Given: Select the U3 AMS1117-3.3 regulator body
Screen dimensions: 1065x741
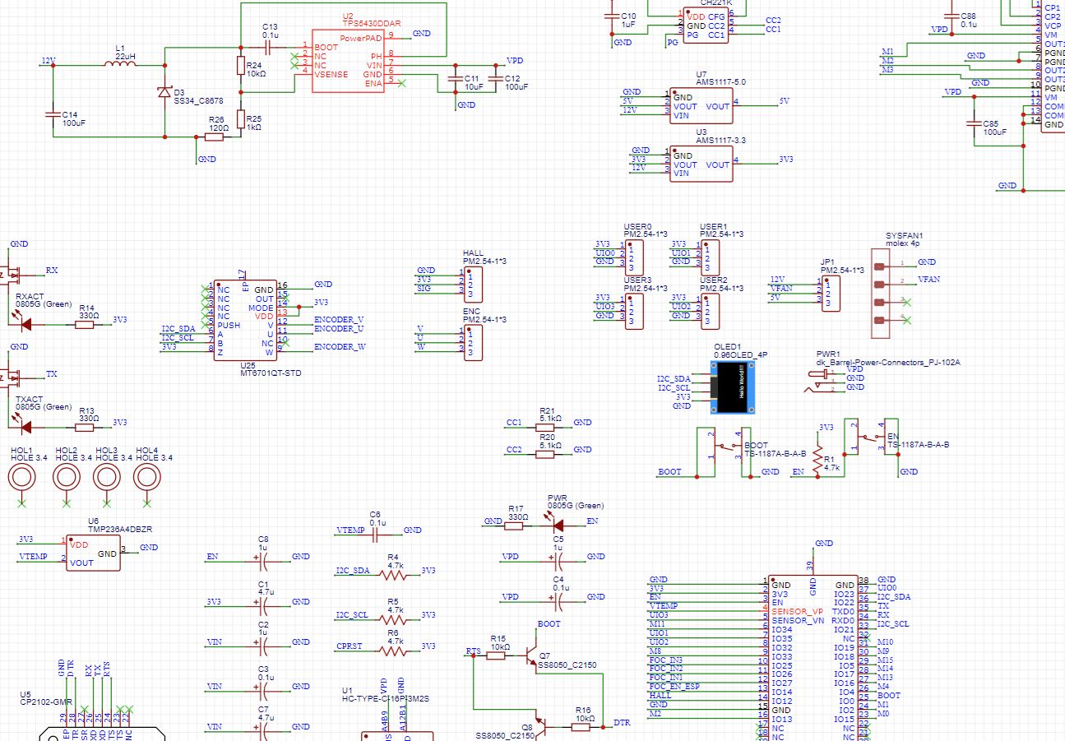Looking at the screenshot, I should 701,164.
